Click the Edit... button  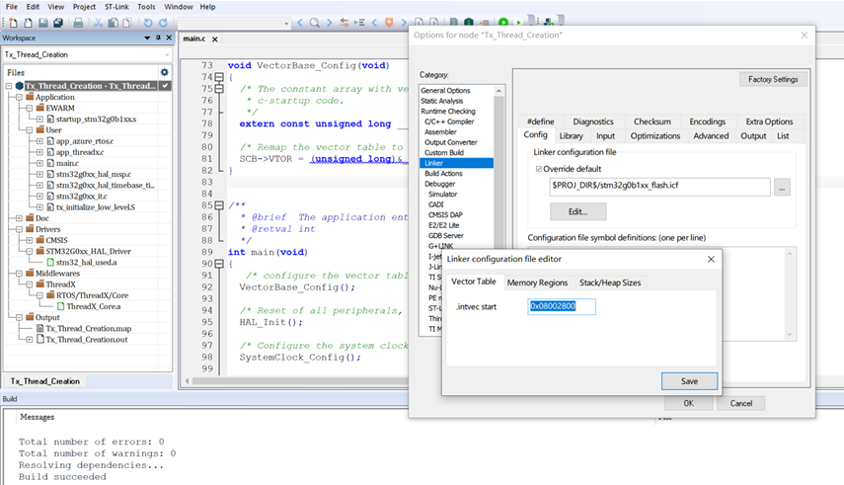pyautogui.click(x=577, y=211)
